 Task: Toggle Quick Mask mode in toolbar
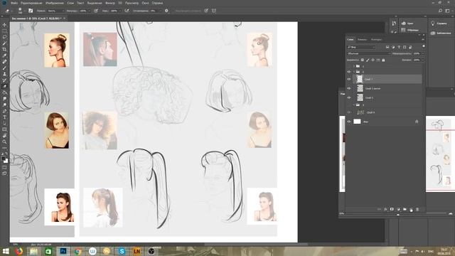(x=4, y=168)
